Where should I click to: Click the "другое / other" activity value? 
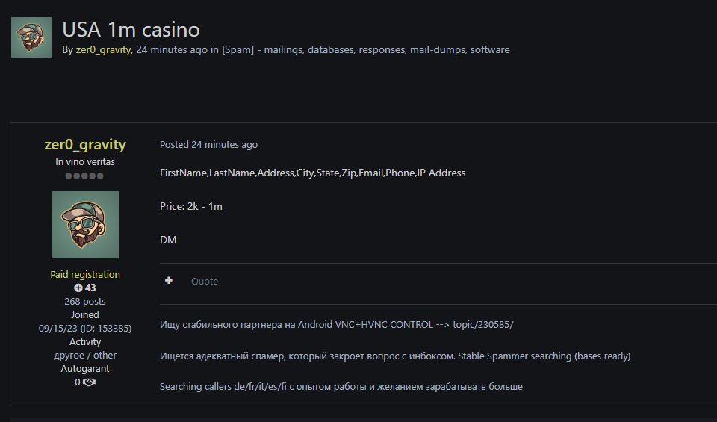[85, 356]
